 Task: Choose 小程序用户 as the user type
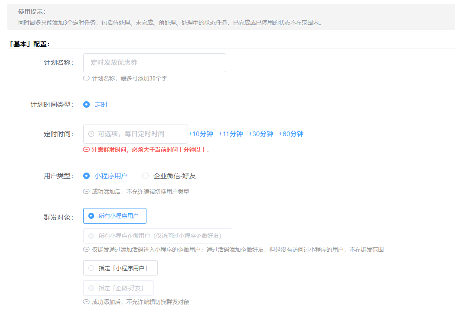(x=86, y=176)
